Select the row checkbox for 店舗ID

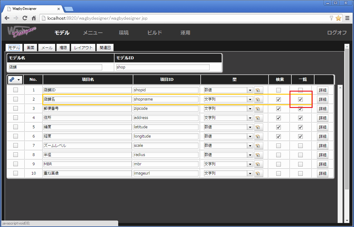(15, 90)
